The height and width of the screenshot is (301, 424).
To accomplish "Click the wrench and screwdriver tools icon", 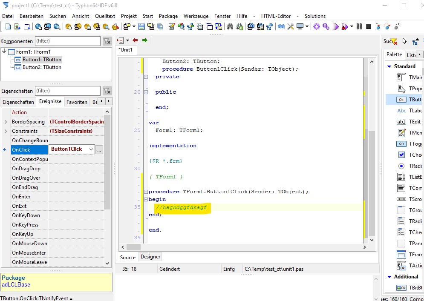I will (x=291, y=27).
